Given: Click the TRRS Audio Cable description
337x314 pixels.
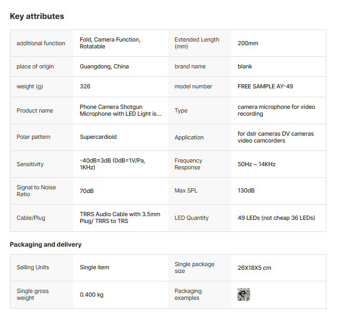Looking at the screenshot, I should click(x=120, y=218).
